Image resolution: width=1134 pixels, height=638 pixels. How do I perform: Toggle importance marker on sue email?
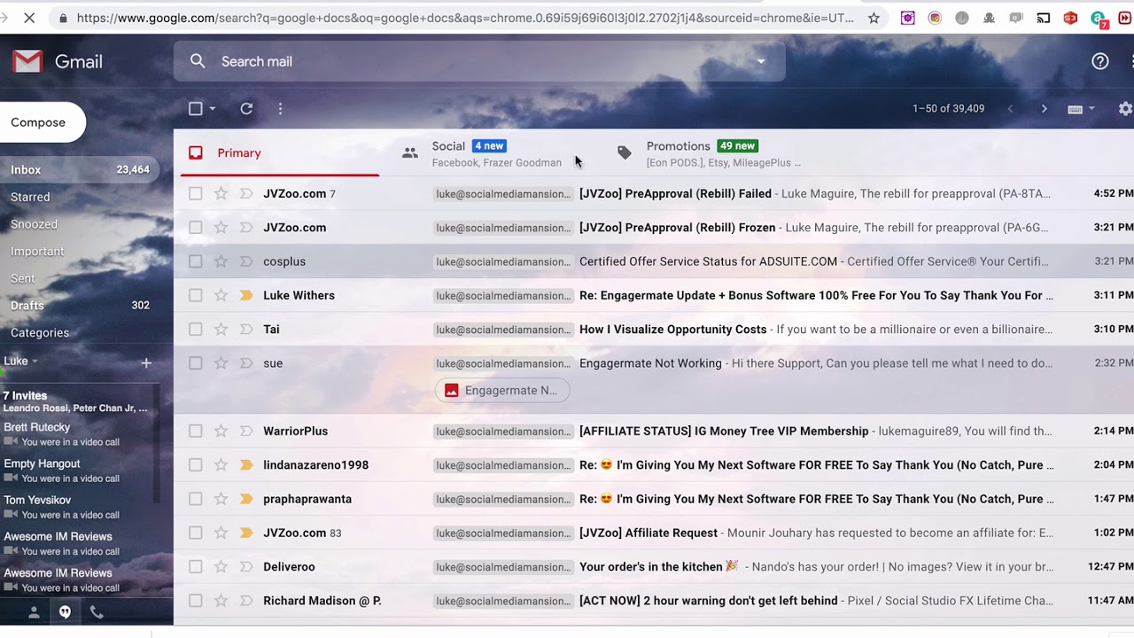246,363
